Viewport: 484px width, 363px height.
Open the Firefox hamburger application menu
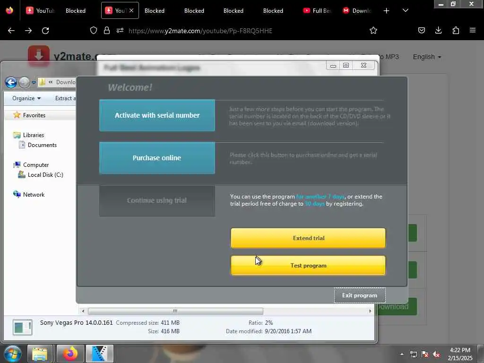pyautogui.click(x=473, y=30)
